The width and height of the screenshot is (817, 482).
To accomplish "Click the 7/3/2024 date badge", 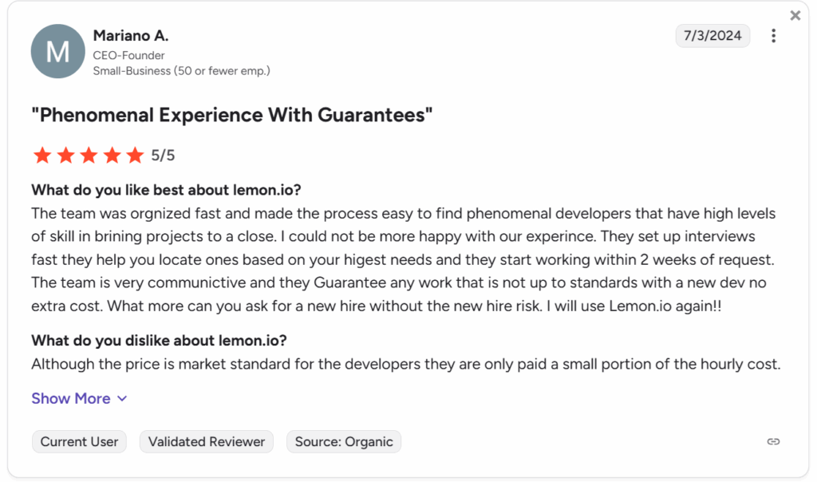I will pyautogui.click(x=712, y=35).
